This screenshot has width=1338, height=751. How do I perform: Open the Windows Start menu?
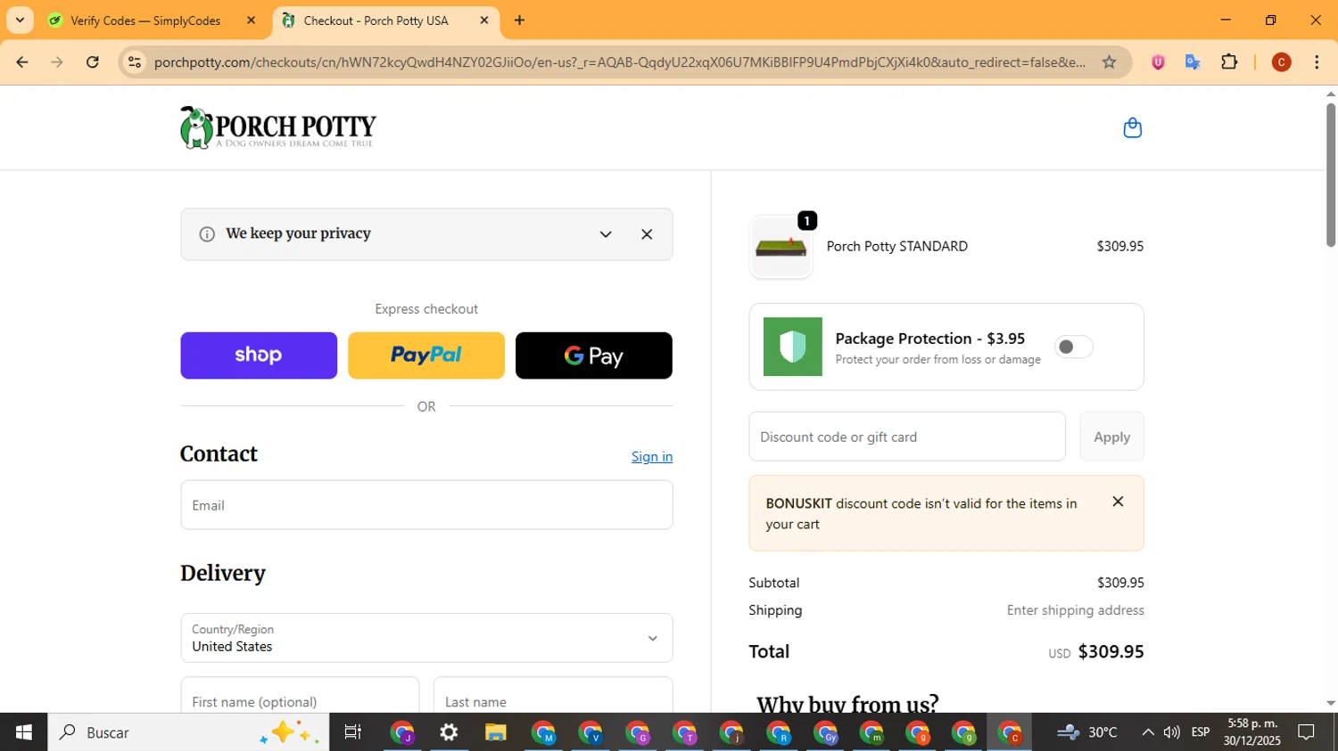click(23, 732)
